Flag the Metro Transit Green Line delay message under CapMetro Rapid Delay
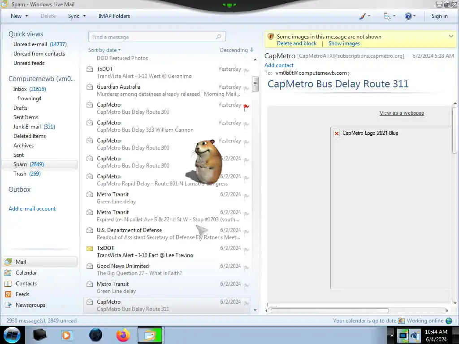This screenshot has height=344, width=459. (247, 196)
